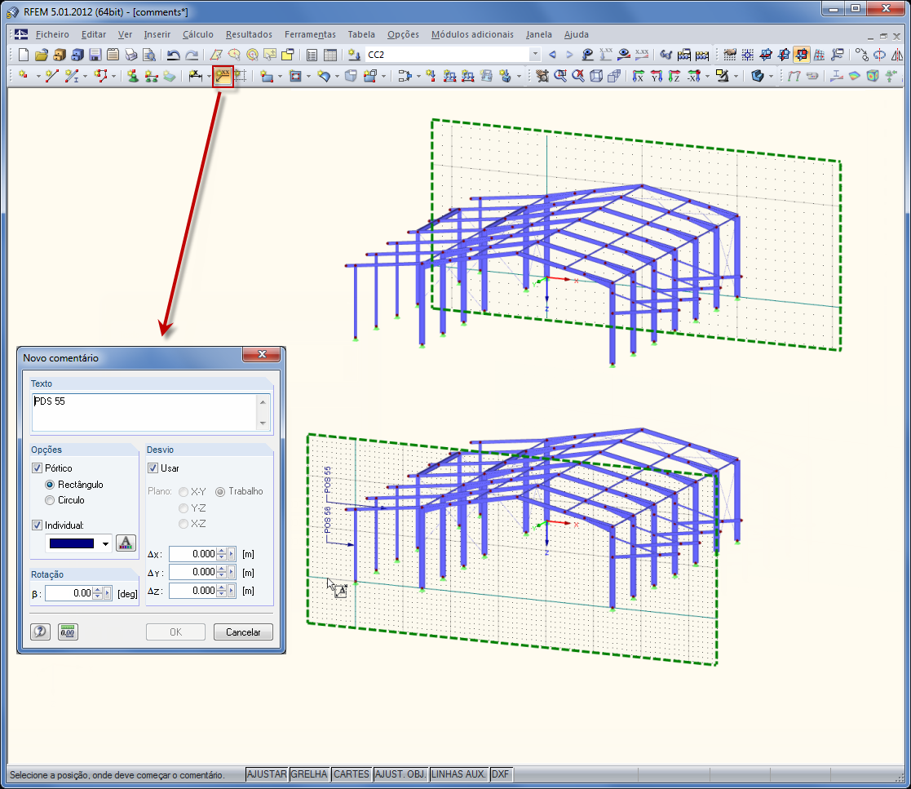Click the New model icon
Image resolution: width=911 pixels, height=789 pixels.
point(23,55)
